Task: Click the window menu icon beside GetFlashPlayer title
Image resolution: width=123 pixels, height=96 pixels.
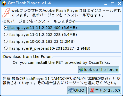Action: click(x=4, y=3)
